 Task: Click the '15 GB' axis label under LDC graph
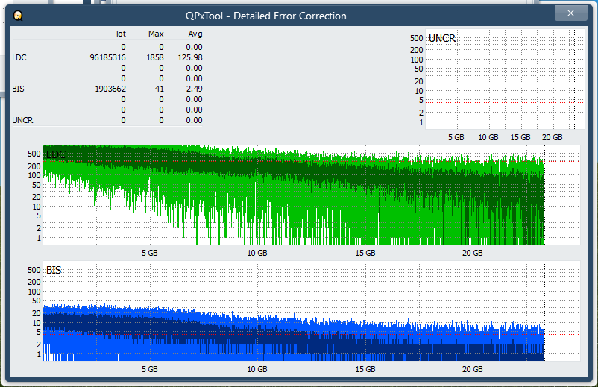pos(365,253)
